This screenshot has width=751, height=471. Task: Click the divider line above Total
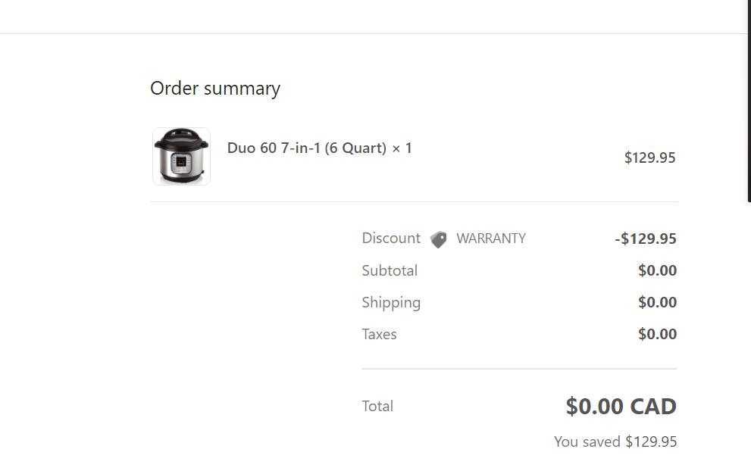coord(519,369)
